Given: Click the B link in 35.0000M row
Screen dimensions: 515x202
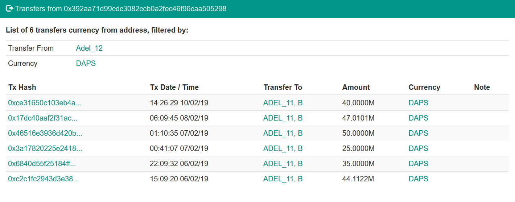Looking at the screenshot, I should (x=300, y=164).
